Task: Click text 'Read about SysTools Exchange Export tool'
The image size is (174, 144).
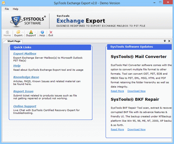Action: (x=40, y=70)
